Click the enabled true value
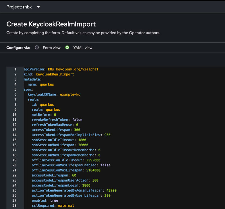The width and height of the screenshot is (225, 209). 54,201
